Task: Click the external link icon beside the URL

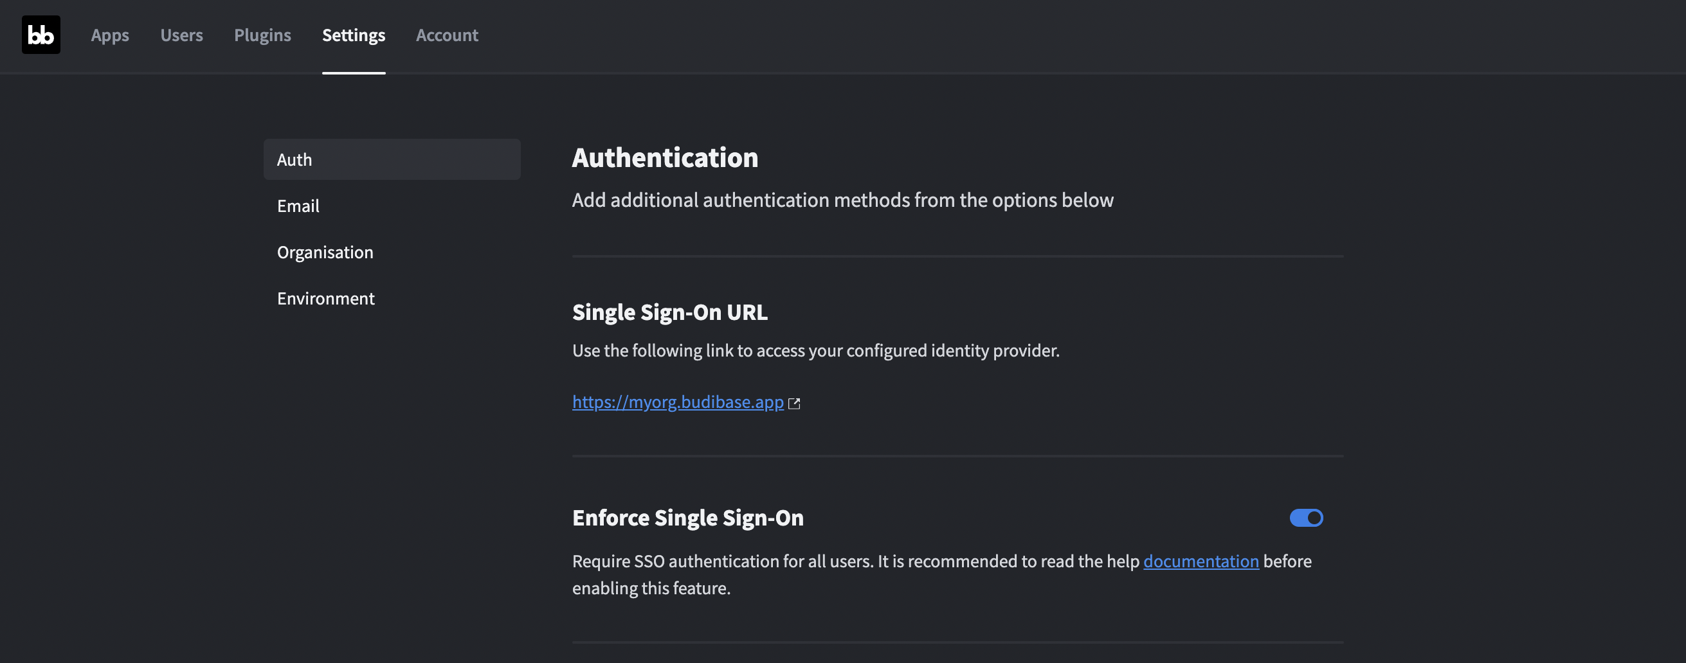Action: coord(794,403)
